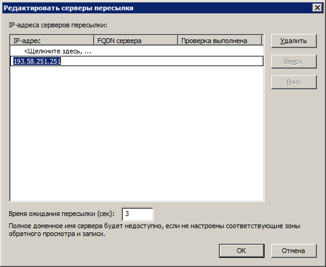Click FQDN сервера cell of 193.58.251.251 row
Image resolution: width=326 pixels, height=267 pixels.
(136, 61)
